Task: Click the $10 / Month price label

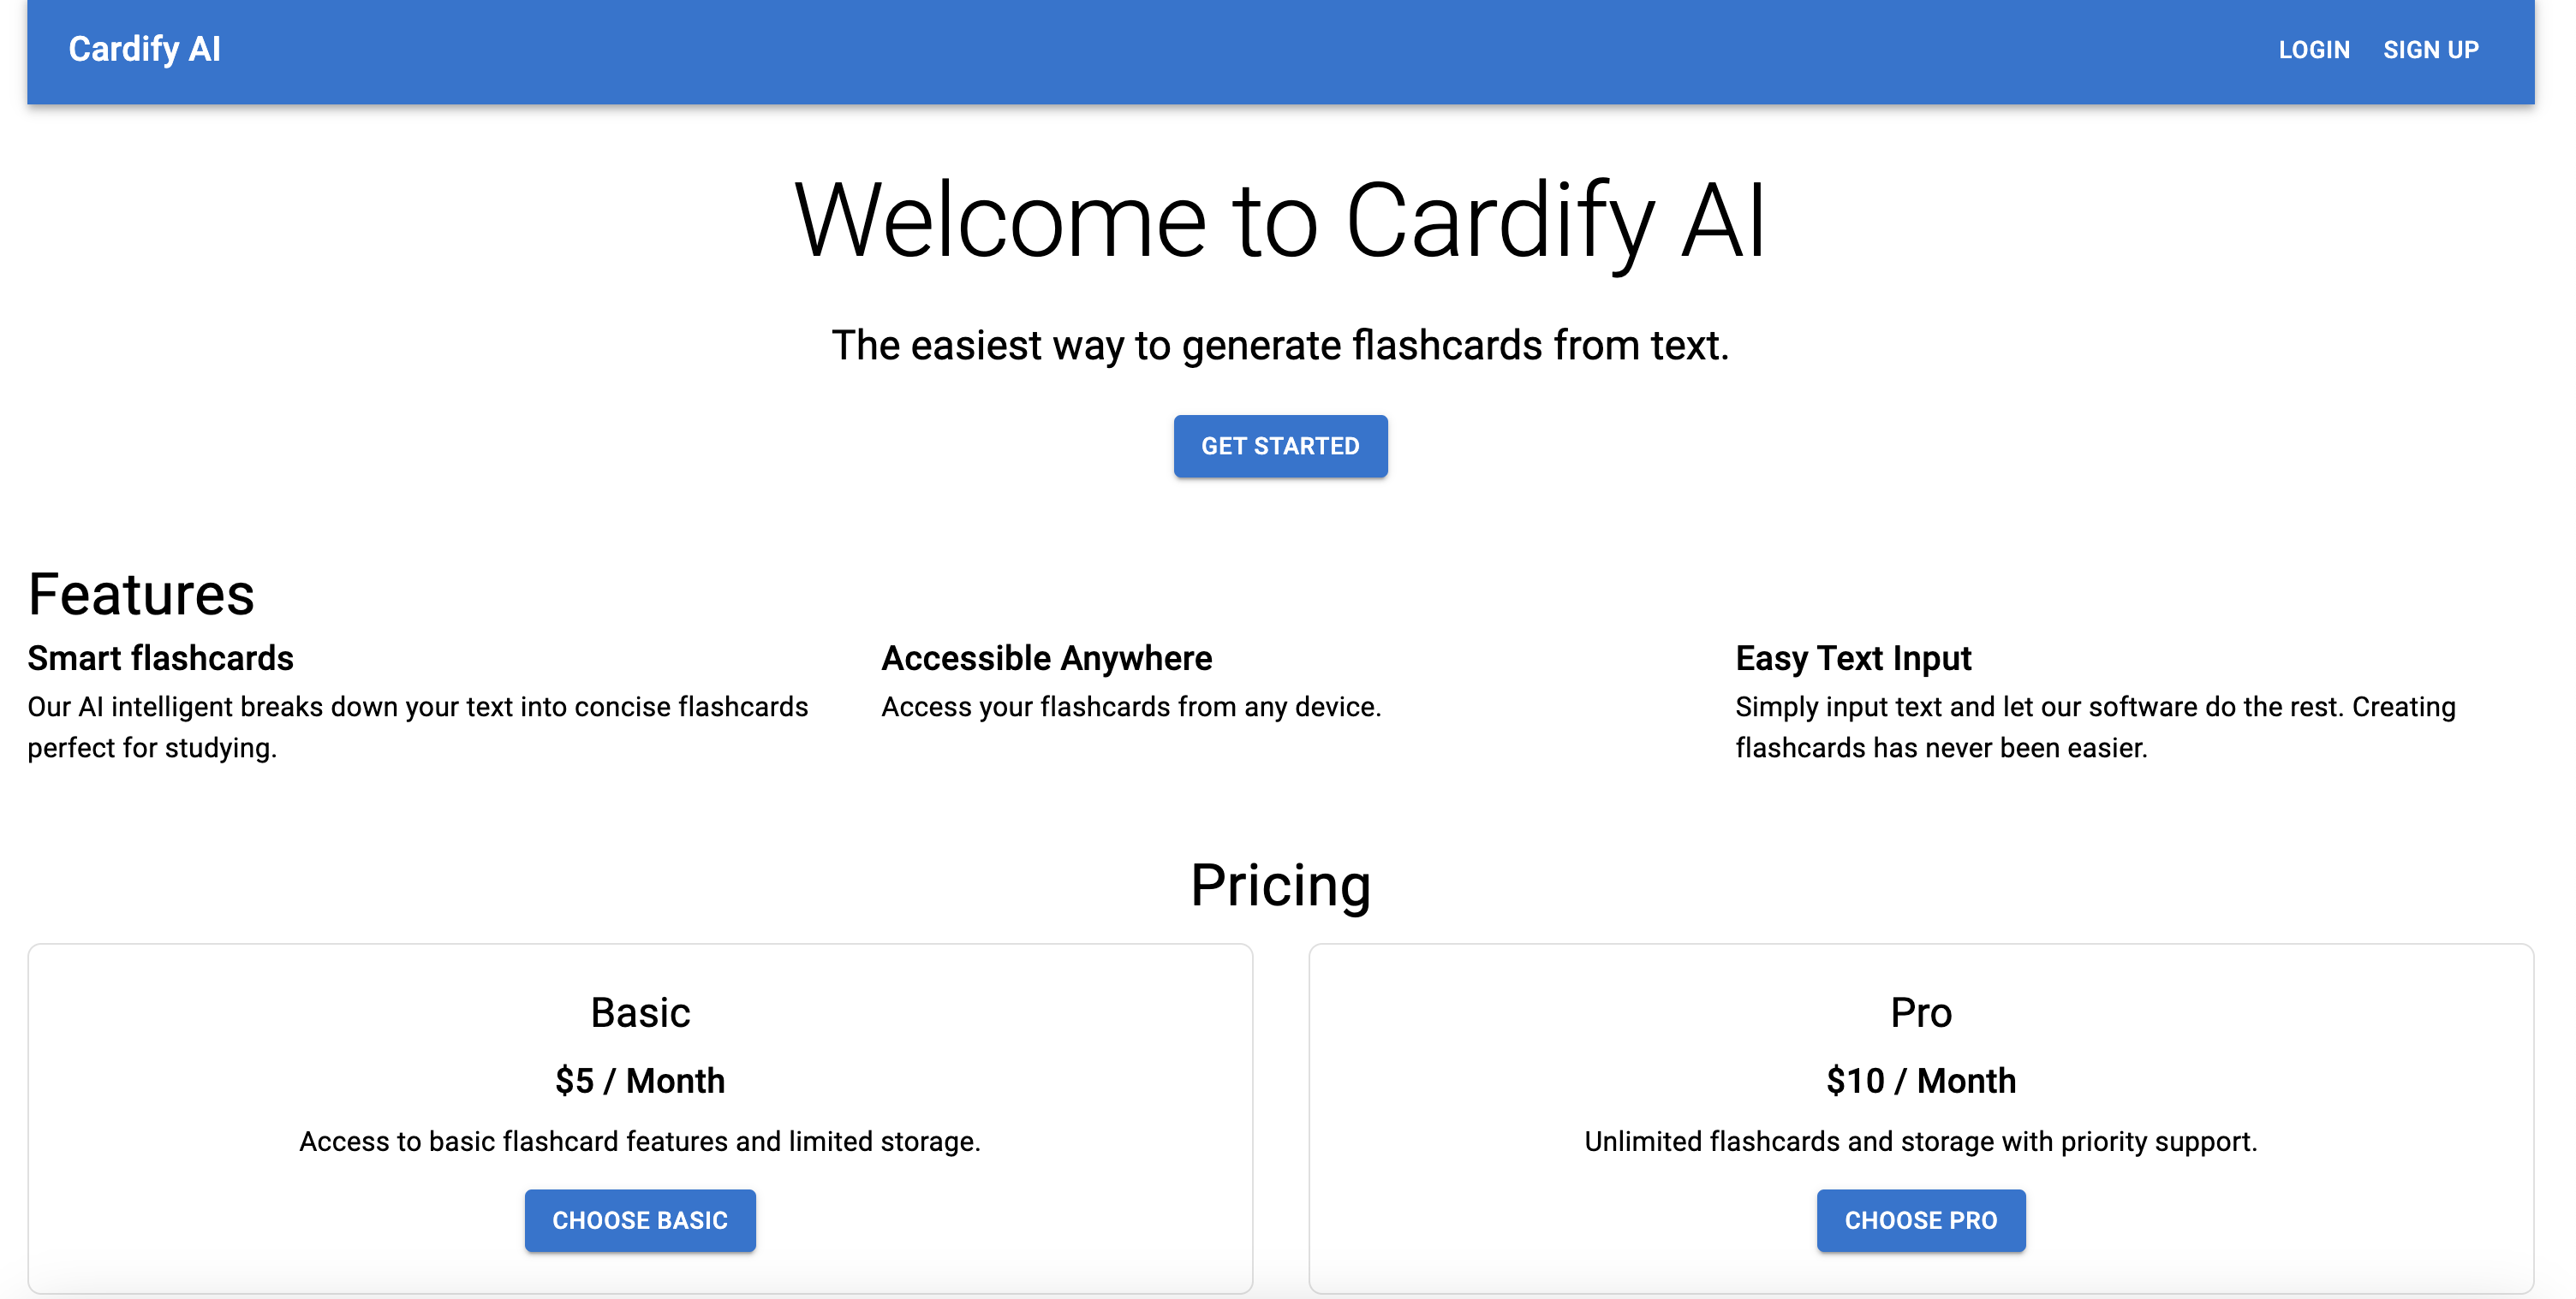Action: (1920, 1080)
